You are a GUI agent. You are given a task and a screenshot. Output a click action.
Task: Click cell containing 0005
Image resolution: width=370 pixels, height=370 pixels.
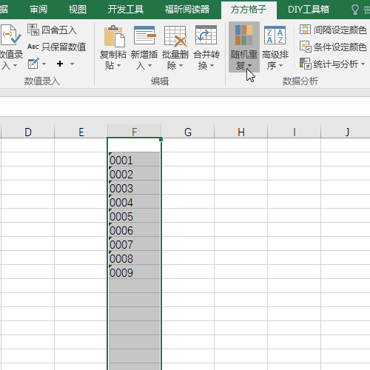135,216
